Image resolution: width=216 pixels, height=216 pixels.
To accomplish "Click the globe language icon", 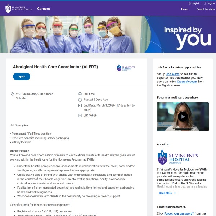I will [190, 3].
